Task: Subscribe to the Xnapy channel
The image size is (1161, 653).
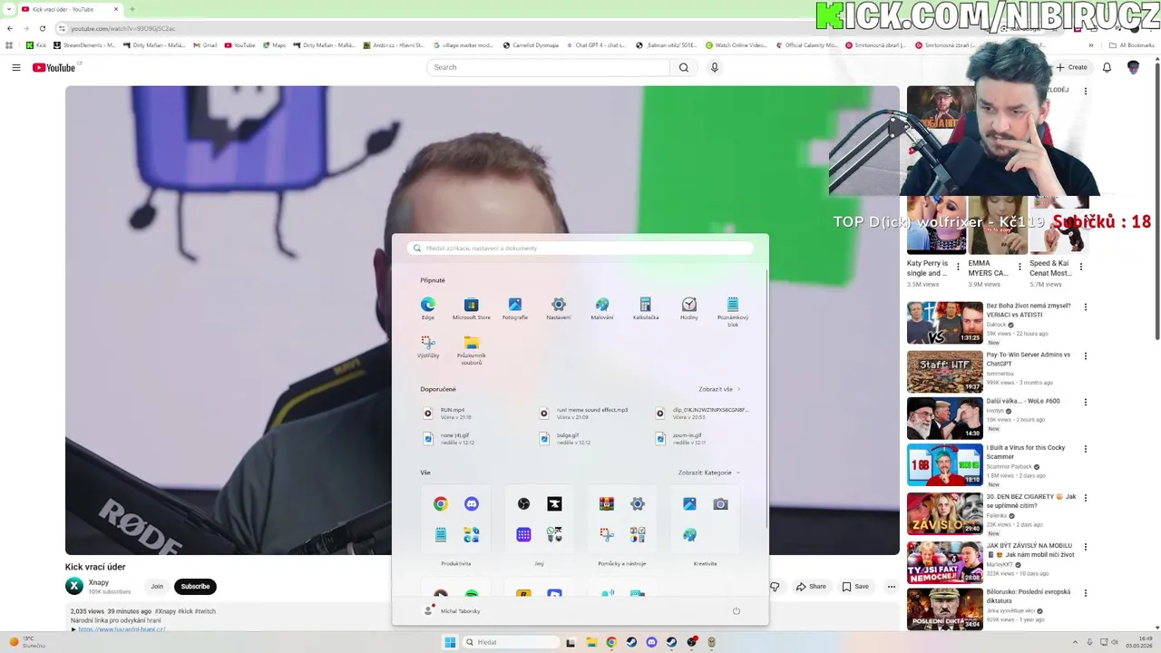Action: [195, 587]
